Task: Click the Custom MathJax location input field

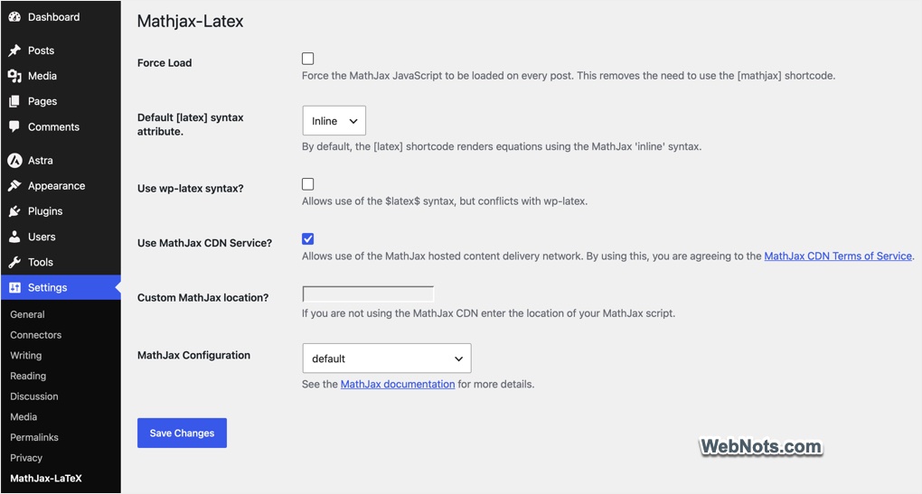Action: tap(368, 294)
